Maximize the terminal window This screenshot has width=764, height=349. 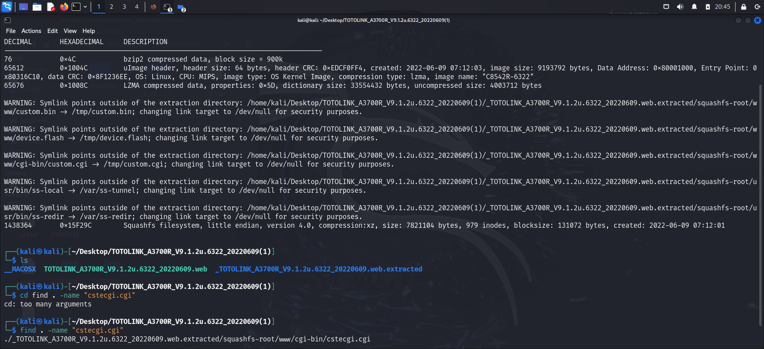click(x=748, y=20)
